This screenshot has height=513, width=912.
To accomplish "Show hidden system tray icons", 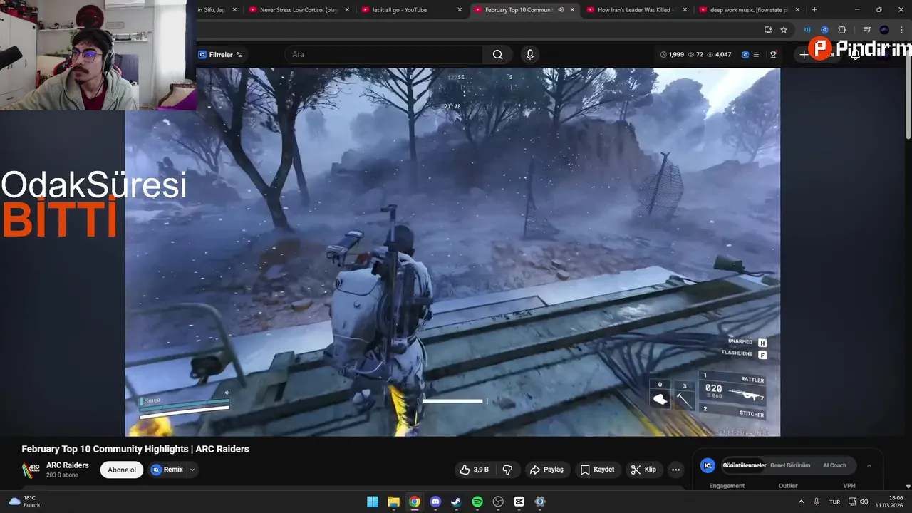I will click(x=801, y=502).
